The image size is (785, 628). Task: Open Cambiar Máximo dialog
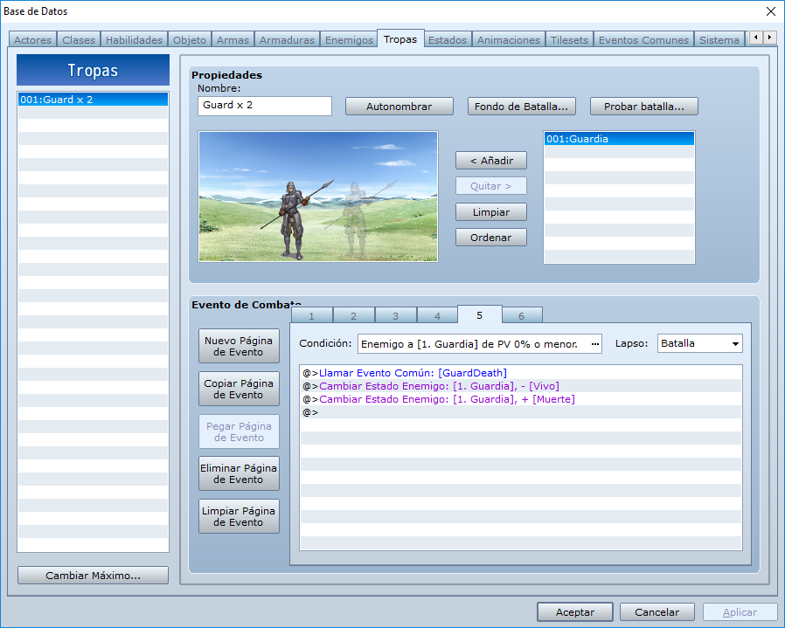(x=94, y=576)
